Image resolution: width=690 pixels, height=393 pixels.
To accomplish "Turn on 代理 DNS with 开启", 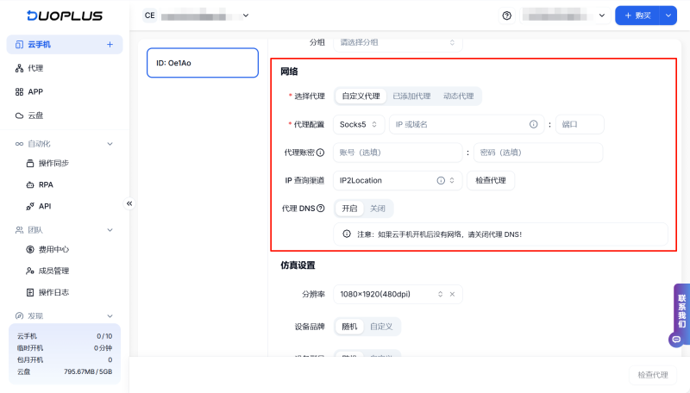I will point(349,208).
